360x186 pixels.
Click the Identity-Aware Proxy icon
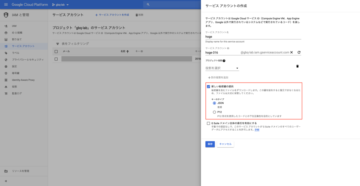(x=6, y=80)
